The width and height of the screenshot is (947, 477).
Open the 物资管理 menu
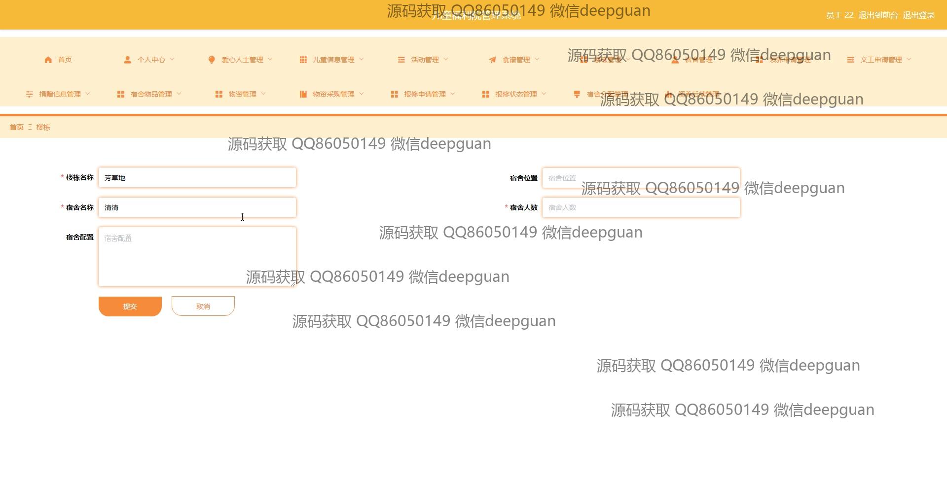pos(242,94)
